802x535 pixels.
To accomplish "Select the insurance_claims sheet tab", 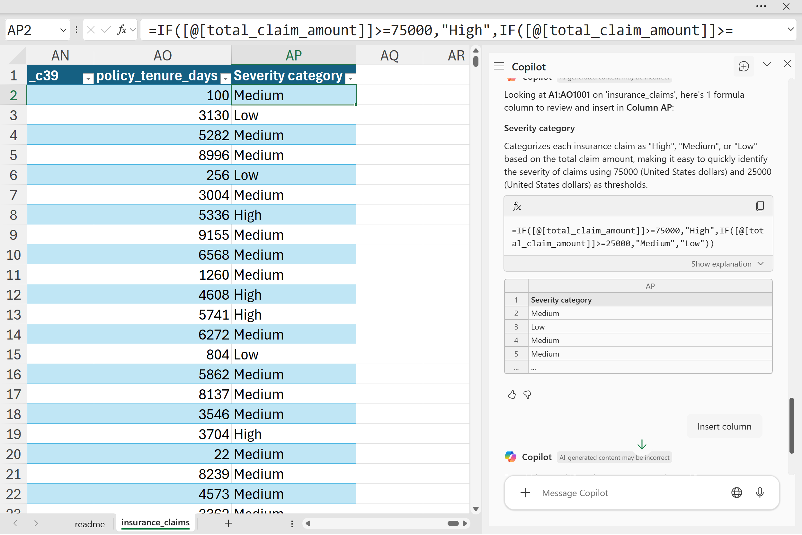I will coord(156,523).
